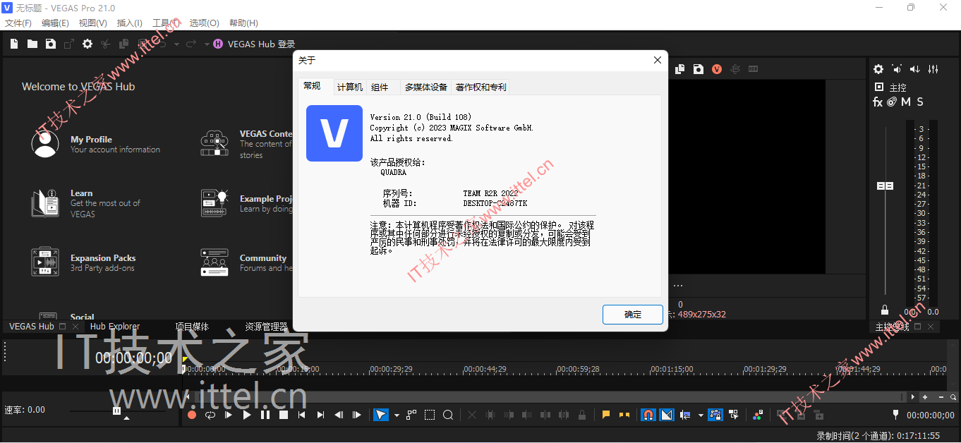Open the 文件(F) menu
This screenshot has width=961, height=443.
(x=18, y=23)
